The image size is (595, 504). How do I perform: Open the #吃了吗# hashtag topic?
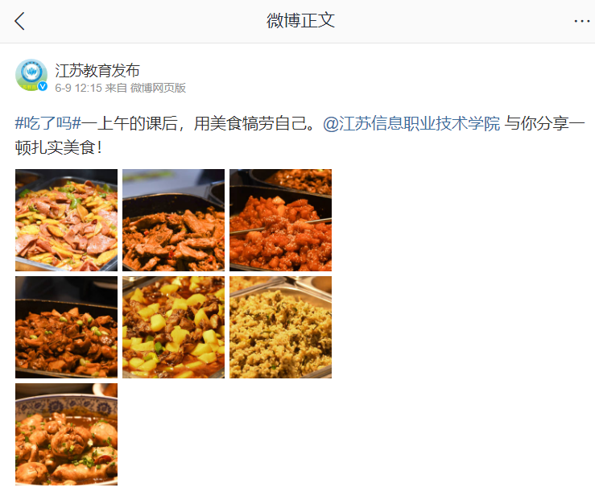pyautogui.click(x=48, y=123)
